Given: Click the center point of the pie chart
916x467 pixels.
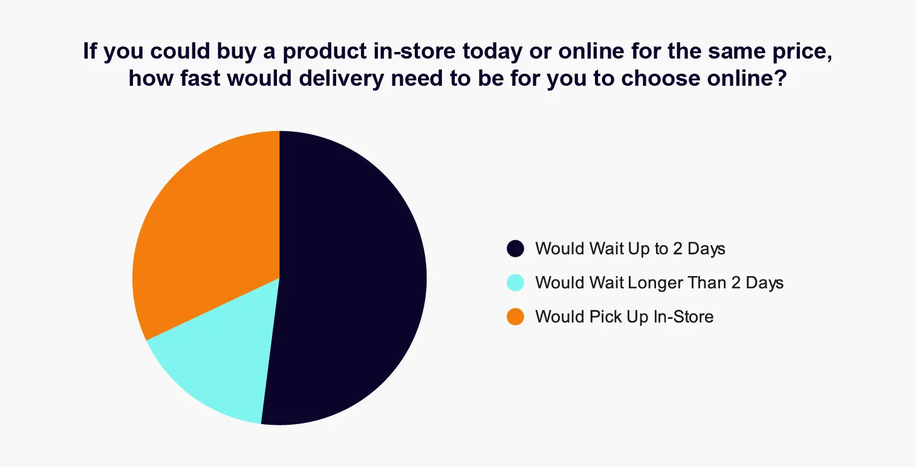Looking at the screenshot, I should tap(279, 278).
